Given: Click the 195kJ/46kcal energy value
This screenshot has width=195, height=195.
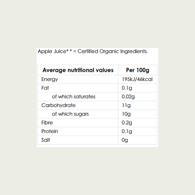Looking at the screenshot, I should click(137, 79).
